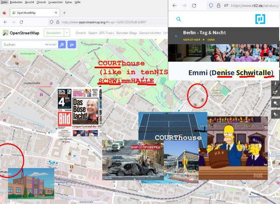Click the permissions icon in rtl2.de address bar
Viewport: 280px width, 204px height.
pos(226,6)
